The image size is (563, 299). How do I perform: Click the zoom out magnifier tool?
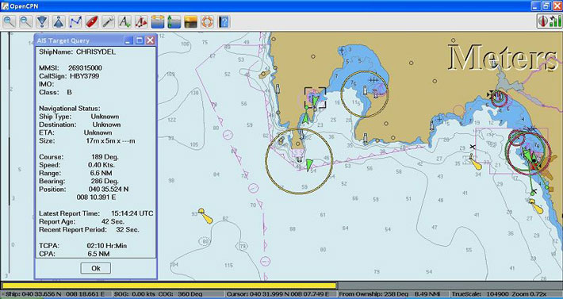[25, 22]
